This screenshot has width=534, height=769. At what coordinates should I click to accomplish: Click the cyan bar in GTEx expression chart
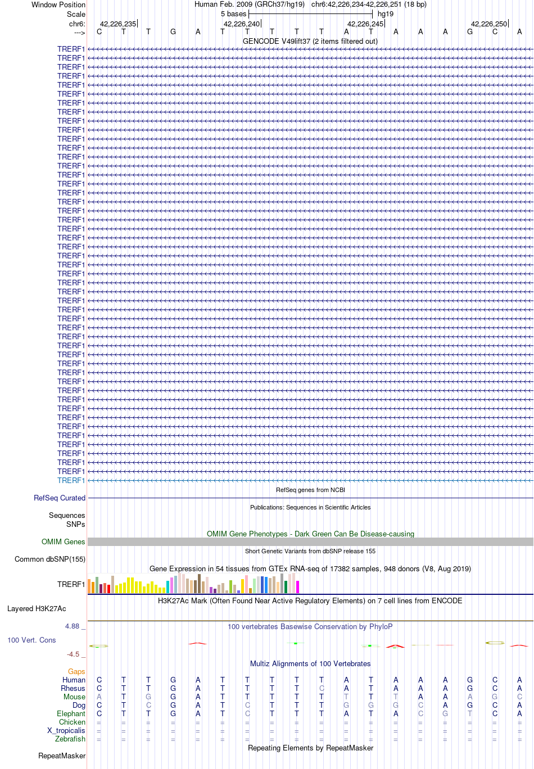168,587
